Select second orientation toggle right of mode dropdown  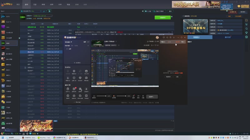pos(88,42)
